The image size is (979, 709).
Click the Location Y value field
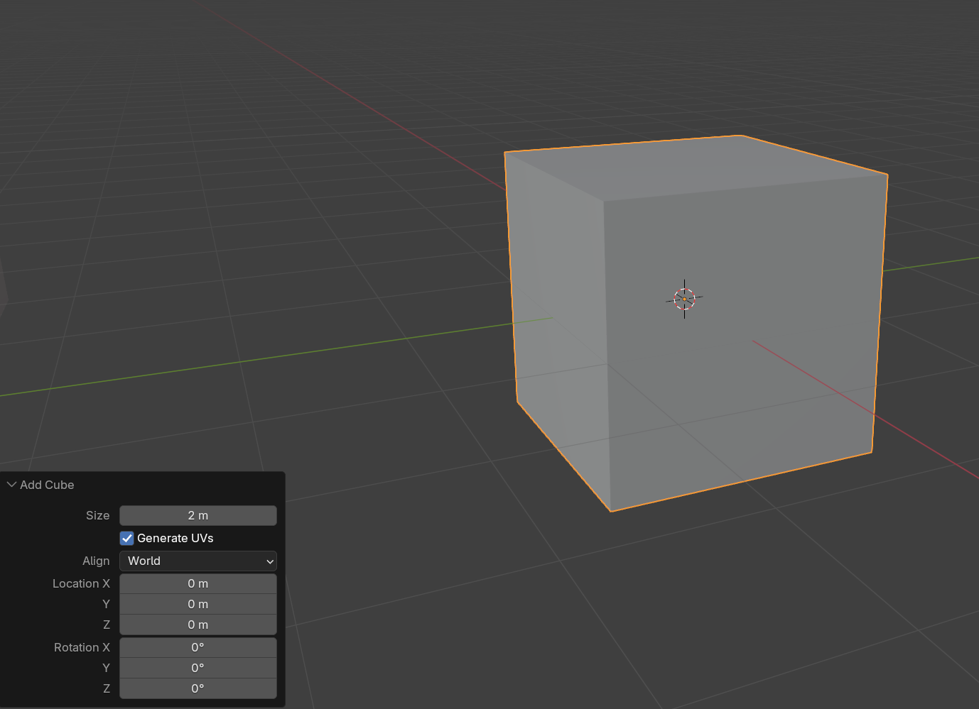coord(198,604)
